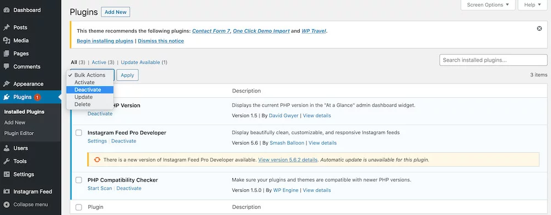
Task: Click the orange update refresh icon
Action: [97, 159]
